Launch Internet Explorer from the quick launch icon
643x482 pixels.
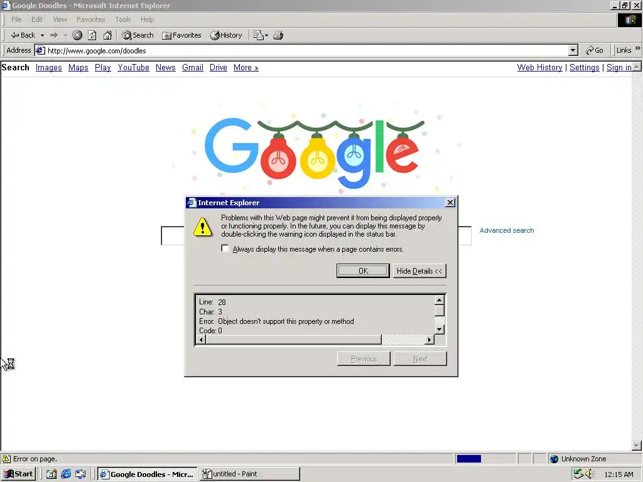[x=66, y=474]
